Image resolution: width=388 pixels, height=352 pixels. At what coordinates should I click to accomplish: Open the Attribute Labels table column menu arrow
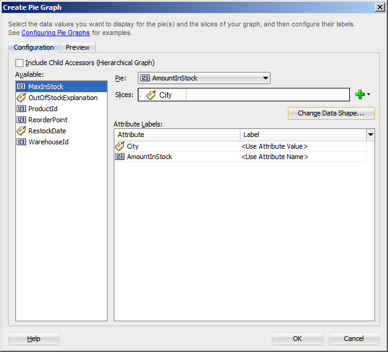pos(370,135)
